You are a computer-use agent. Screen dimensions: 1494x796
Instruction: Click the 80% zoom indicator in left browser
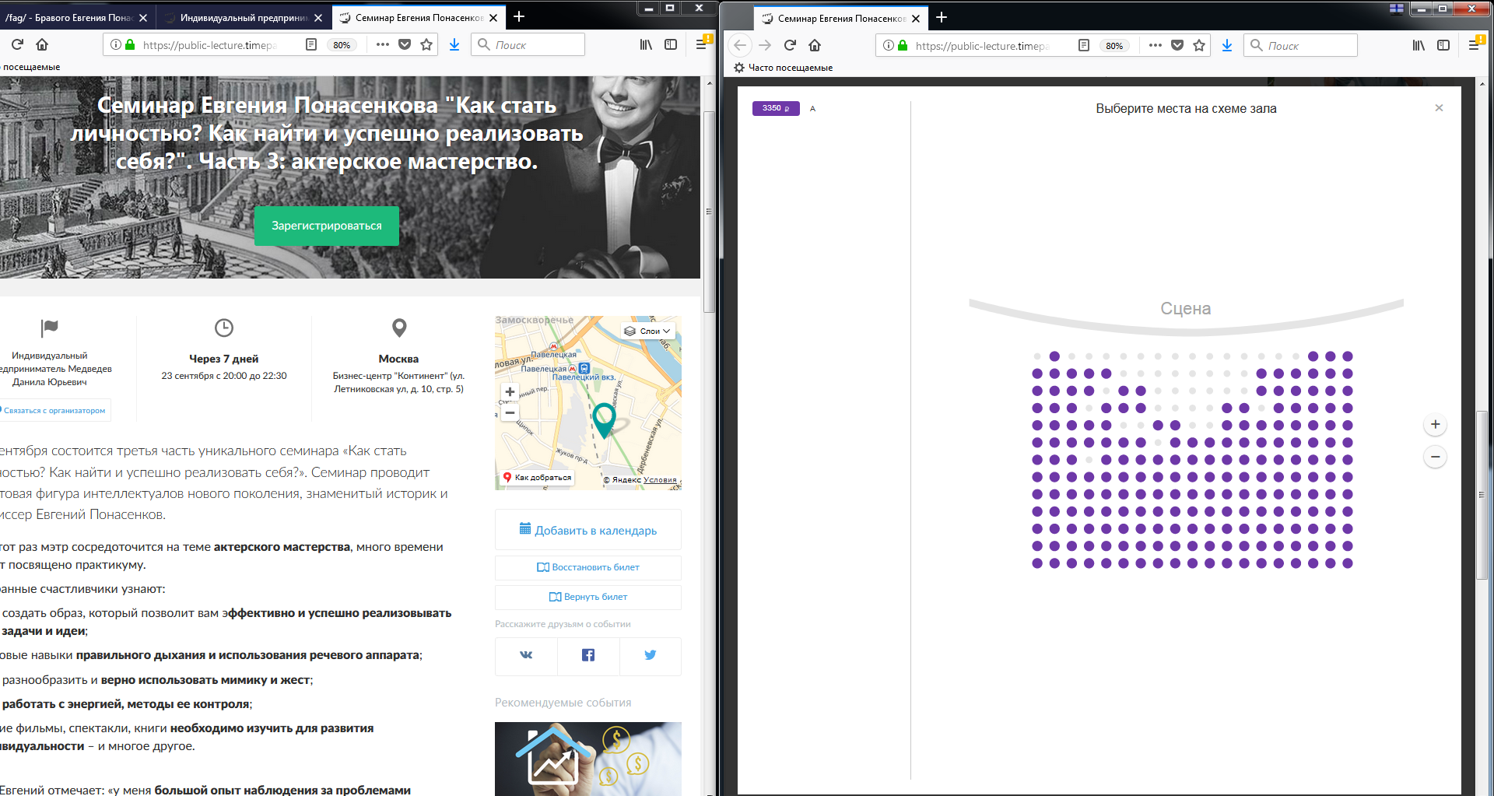point(342,45)
